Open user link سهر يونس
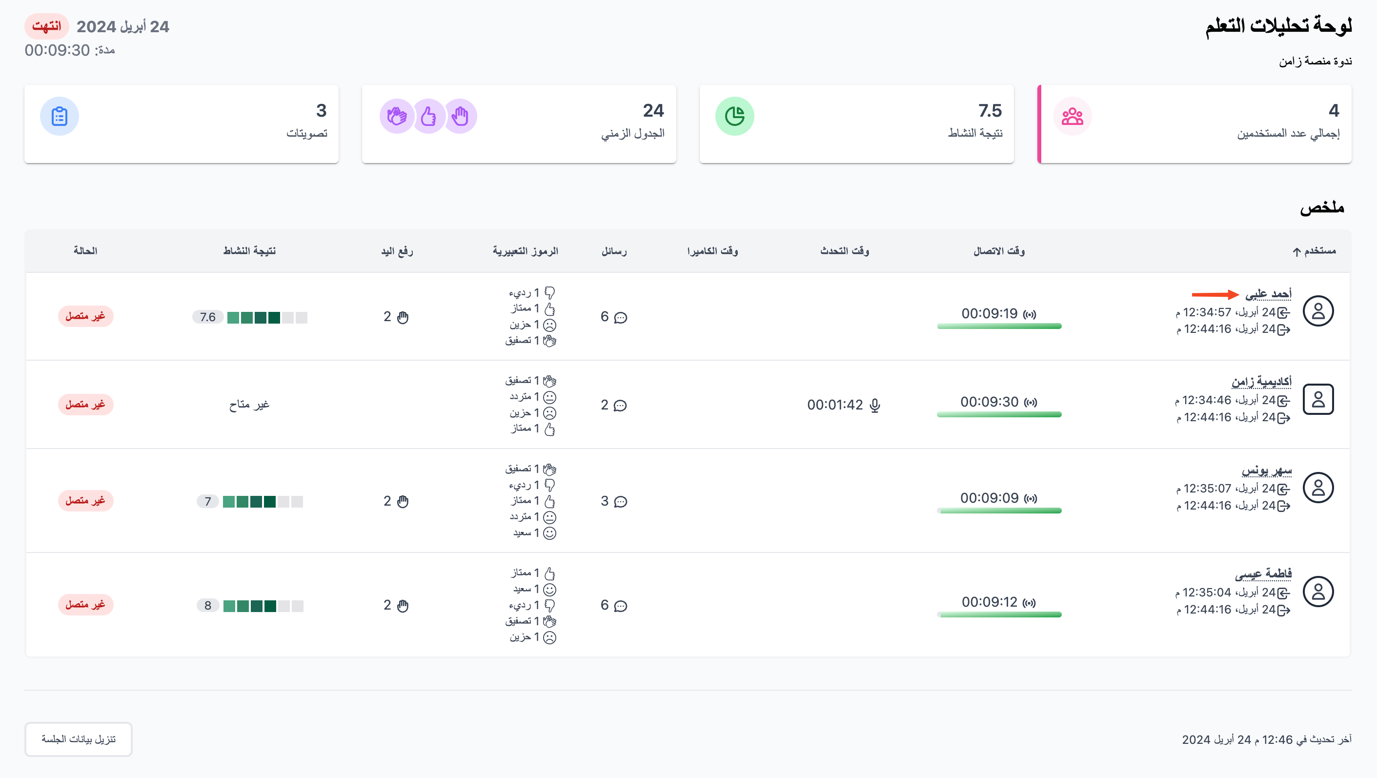This screenshot has height=778, width=1377. (x=1266, y=470)
